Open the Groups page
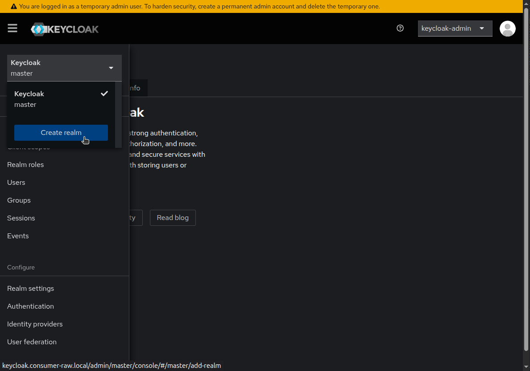Image resolution: width=530 pixels, height=371 pixels. point(19,200)
